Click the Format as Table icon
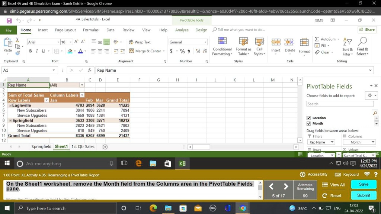The width and height of the screenshot is (381, 214). (x=243, y=46)
